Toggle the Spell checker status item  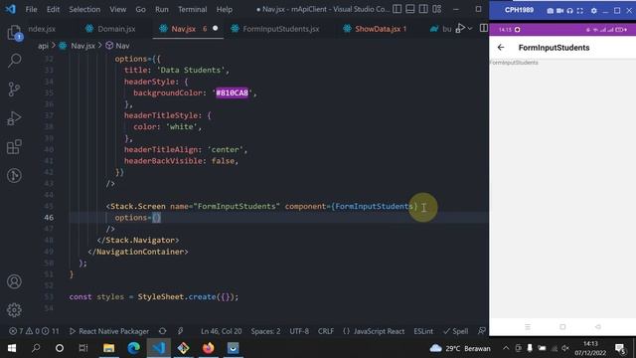point(455,331)
